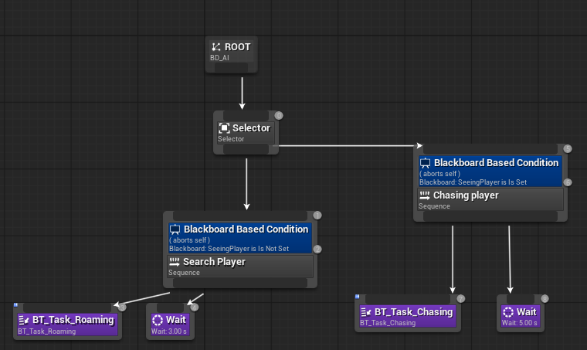Select the Search Player sequence node
587x350 pixels.
[240, 266]
